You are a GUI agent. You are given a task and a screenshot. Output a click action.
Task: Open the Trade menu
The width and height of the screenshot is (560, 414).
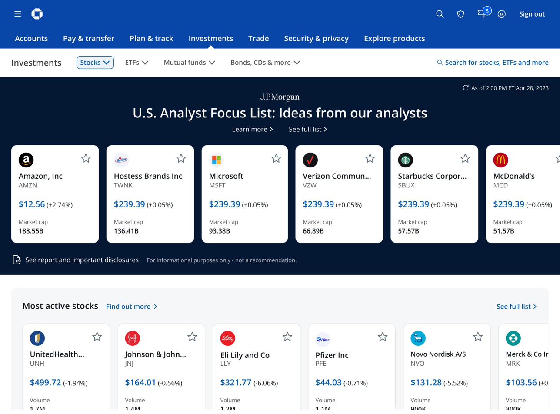click(259, 38)
